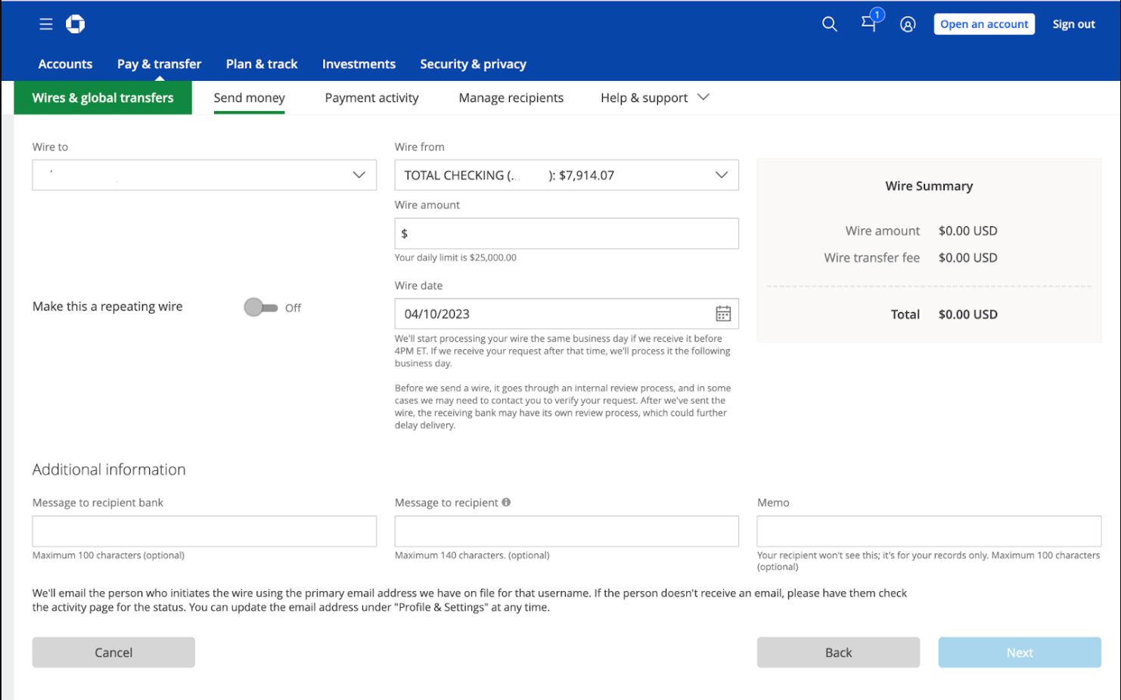Image resolution: width=1121 pixels, height=700 pixels.
Task: Open the search tool
Action: (x=829, y=23)
